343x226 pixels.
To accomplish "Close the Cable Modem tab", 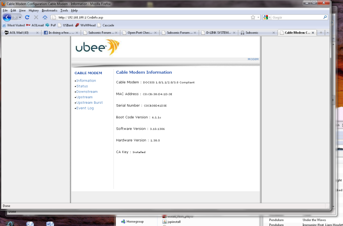I will click(x=313, y=33).
